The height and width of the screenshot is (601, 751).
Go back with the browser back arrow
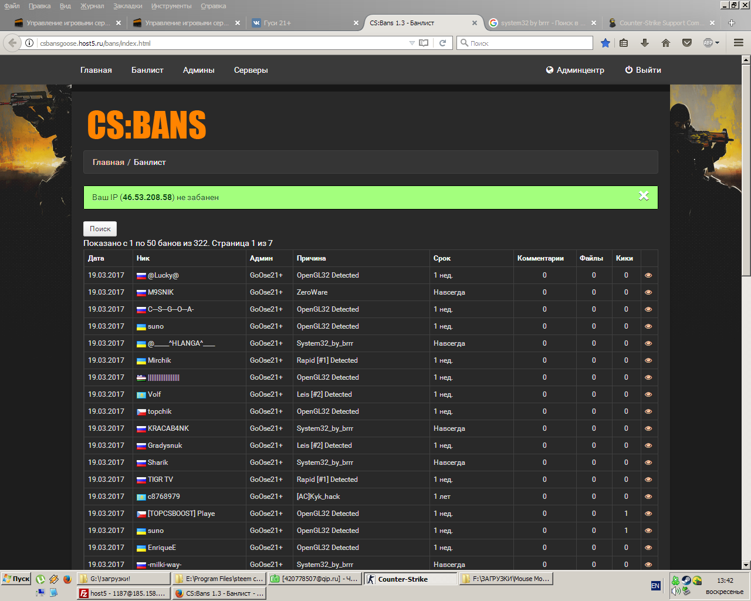tap(12, 43)
